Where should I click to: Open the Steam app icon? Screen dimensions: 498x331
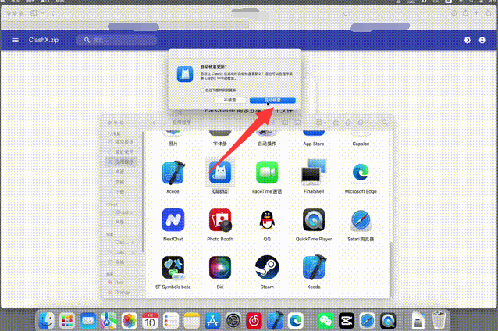point(267,267)
